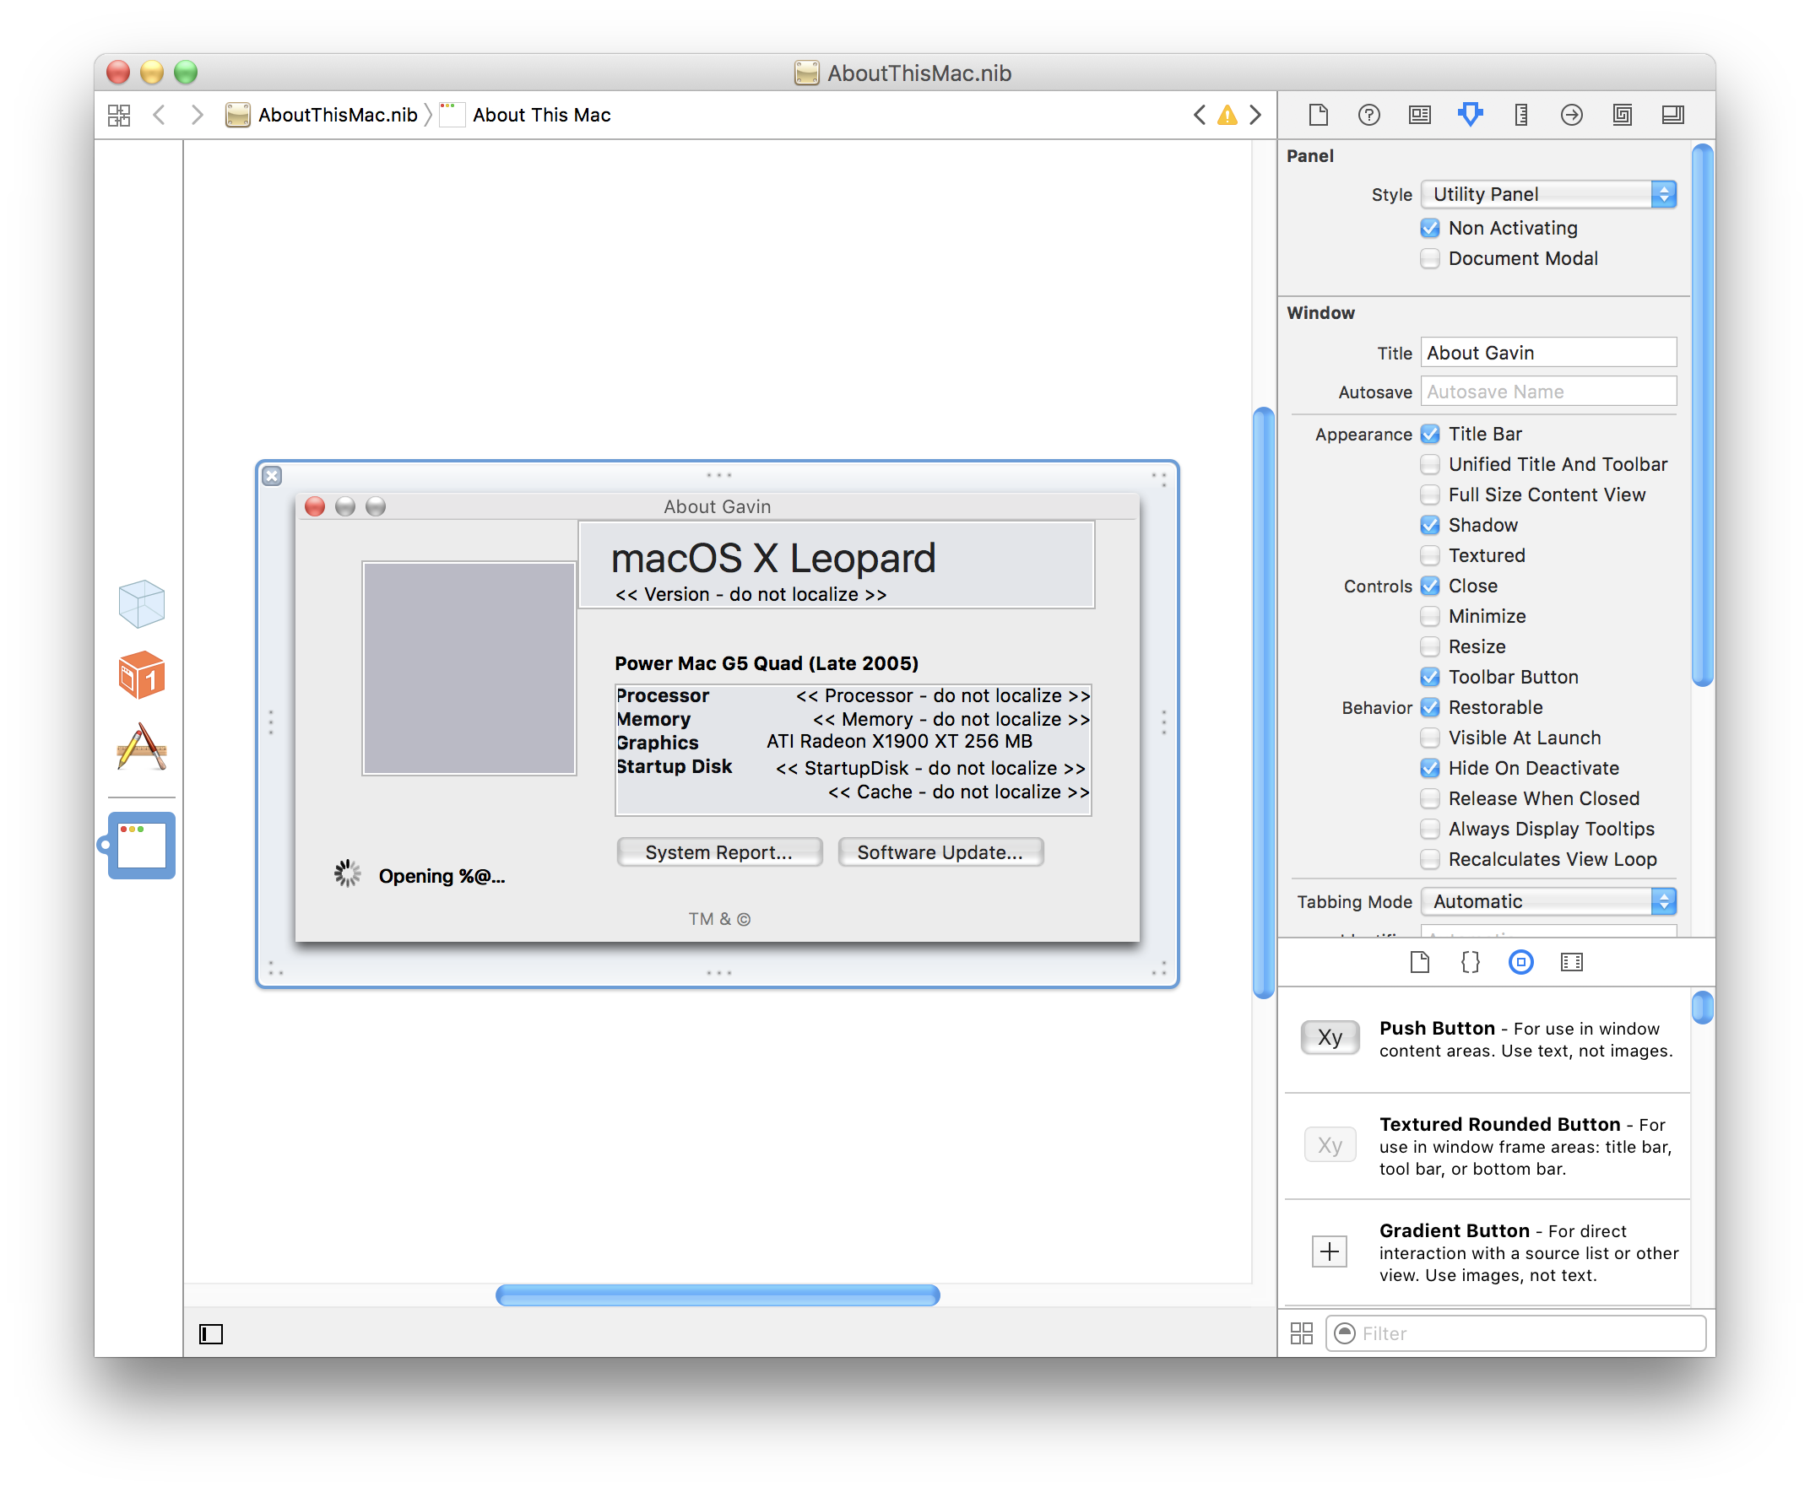Open the Size inspector ruler icon

1520,114
